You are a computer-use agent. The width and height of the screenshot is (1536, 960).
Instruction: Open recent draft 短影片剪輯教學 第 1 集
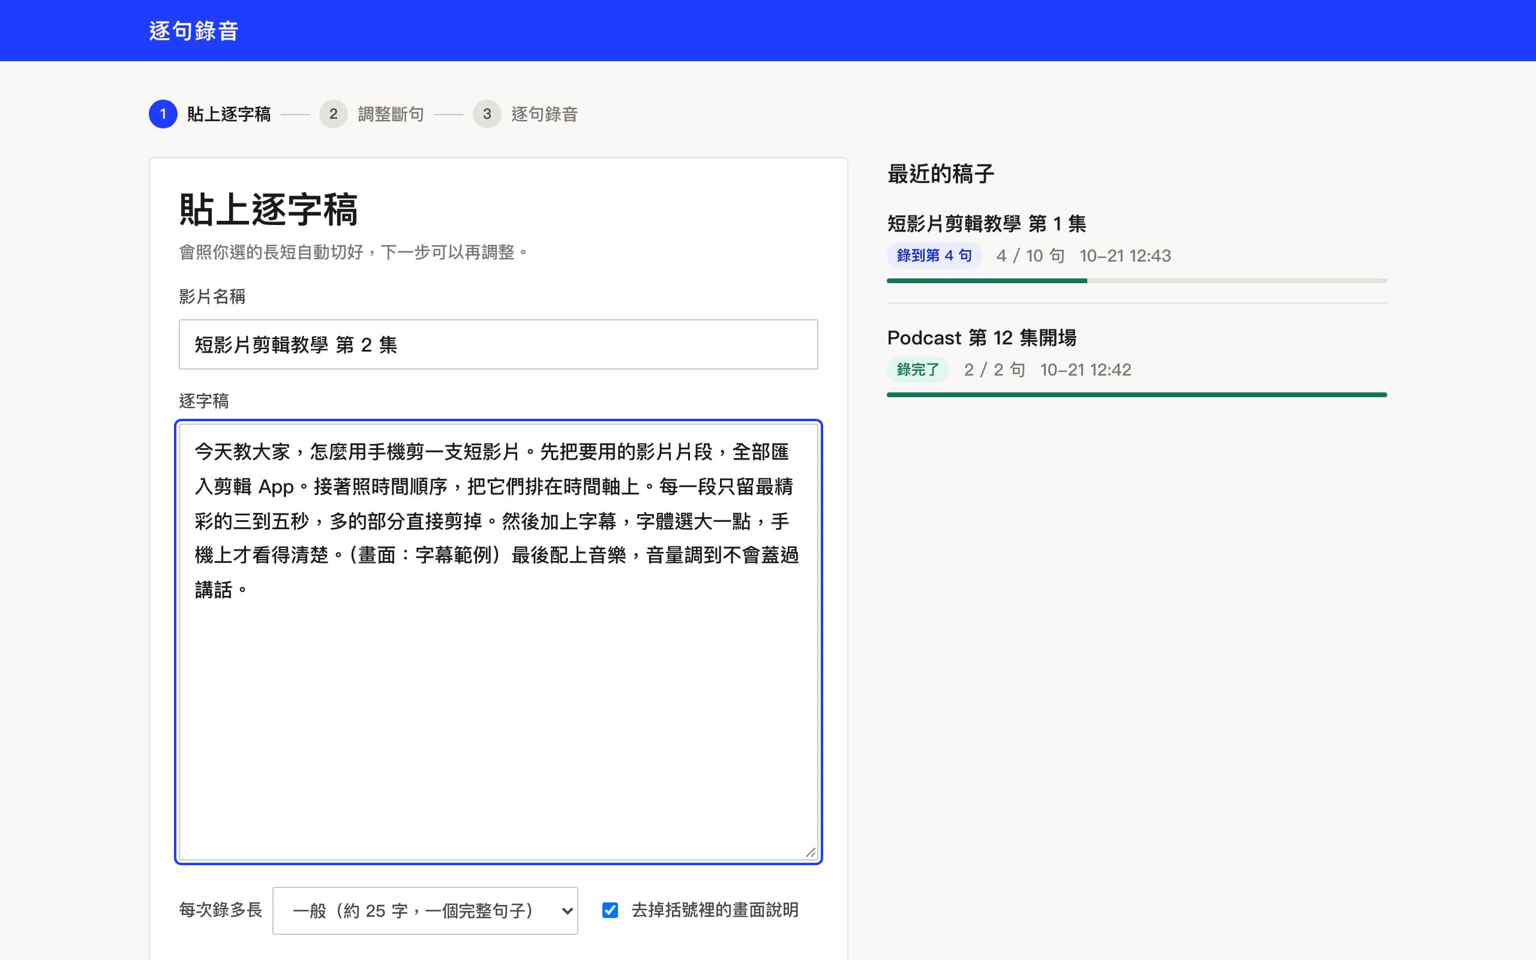point(986,223)
